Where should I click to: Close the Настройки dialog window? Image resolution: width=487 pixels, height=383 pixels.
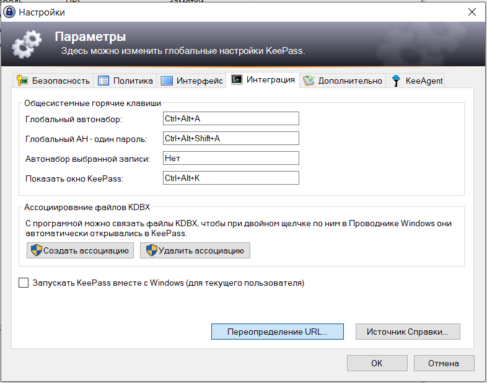click(472, 12)
